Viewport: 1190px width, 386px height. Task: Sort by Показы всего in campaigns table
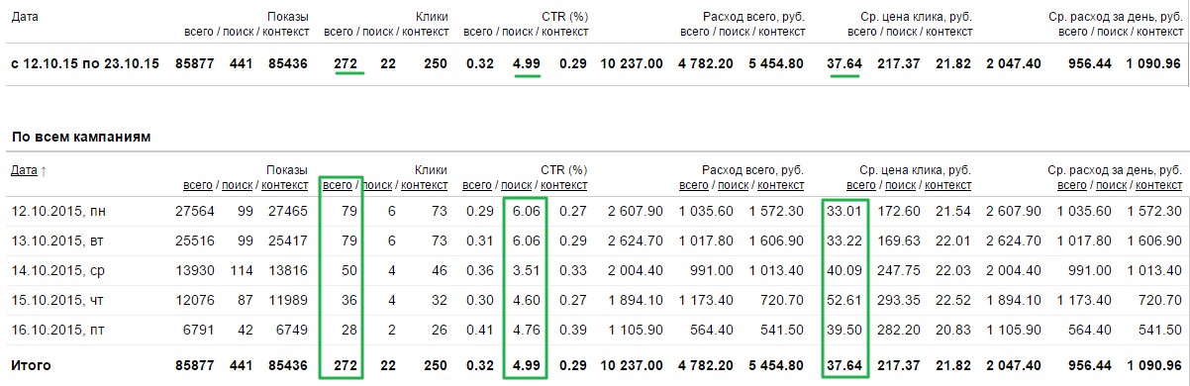[198, 185]
